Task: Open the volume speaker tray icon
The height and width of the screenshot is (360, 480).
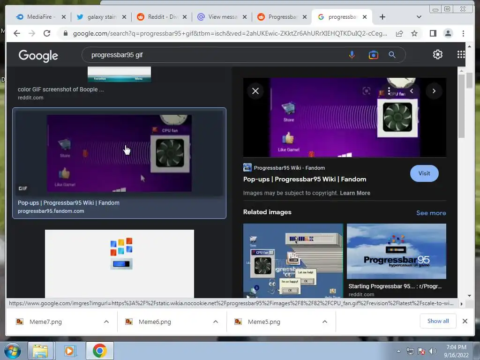Action: pyautogui.click(x=432, y=351)
